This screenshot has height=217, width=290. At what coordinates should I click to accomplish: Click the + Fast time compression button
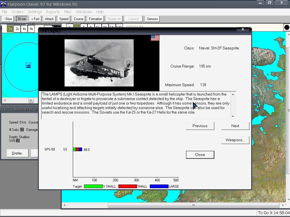click(35, 19)
